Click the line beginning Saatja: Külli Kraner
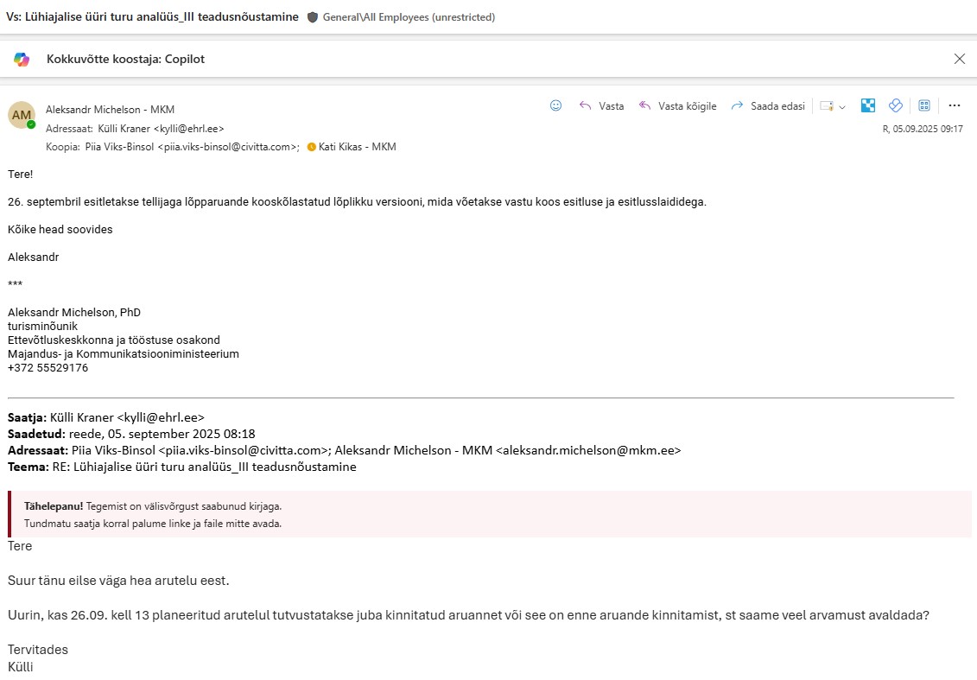977x680 pixels. pos(106,417)
